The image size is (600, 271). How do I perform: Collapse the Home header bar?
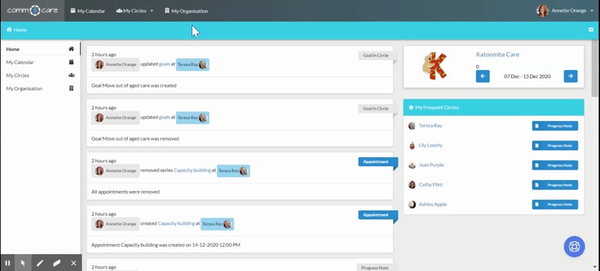591,29
